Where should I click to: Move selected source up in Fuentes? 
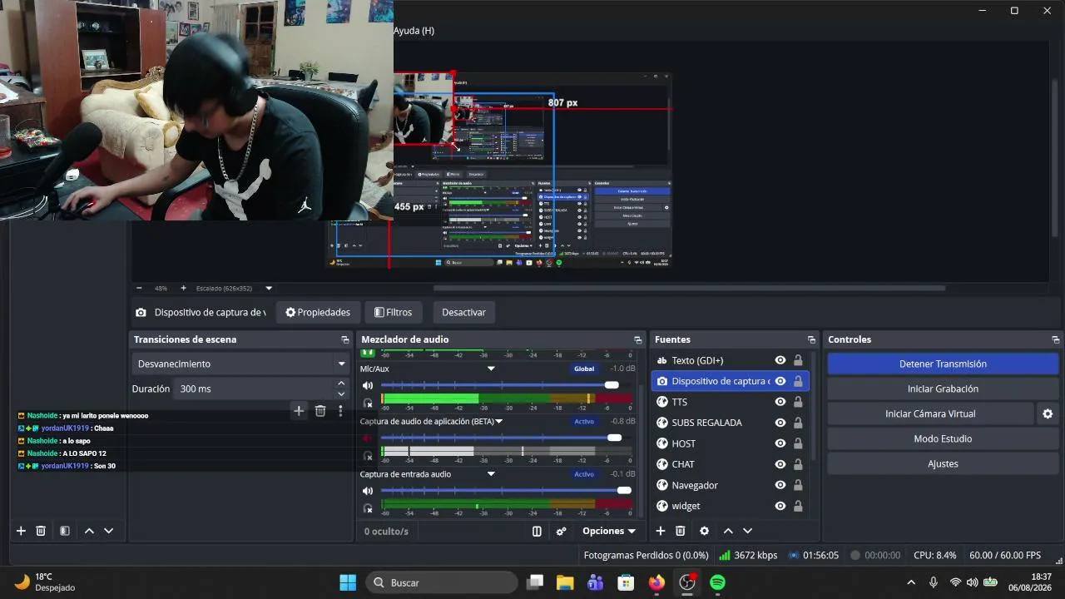(728, 531)
